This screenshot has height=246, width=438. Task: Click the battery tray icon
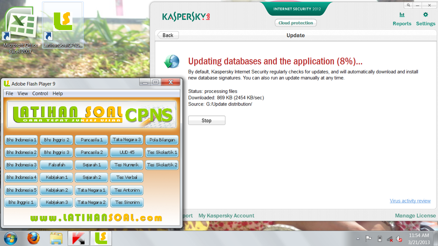pyautogui.click(x=379, y=239)
